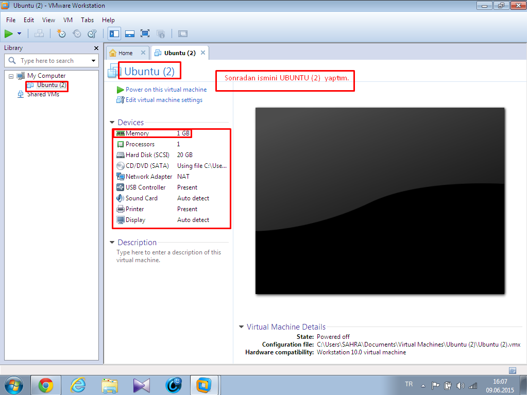Open the VM menu
Screen dimensions: 527x395
(68, 20)
